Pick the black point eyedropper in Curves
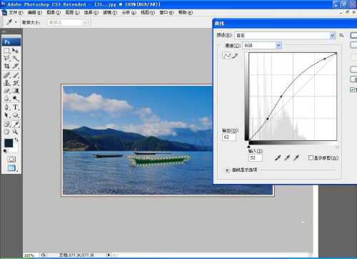357x259 pixels. 278,157
